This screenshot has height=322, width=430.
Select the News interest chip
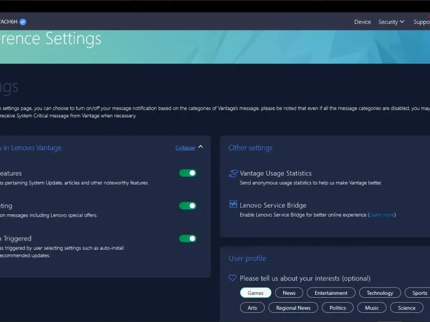pyautogui.click(x=289, y=292)
